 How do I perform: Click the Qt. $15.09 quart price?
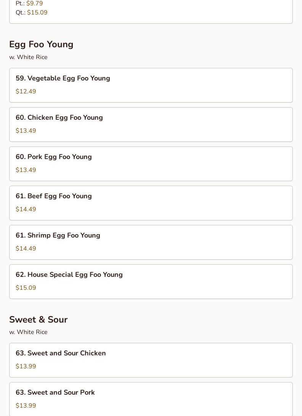37,13
